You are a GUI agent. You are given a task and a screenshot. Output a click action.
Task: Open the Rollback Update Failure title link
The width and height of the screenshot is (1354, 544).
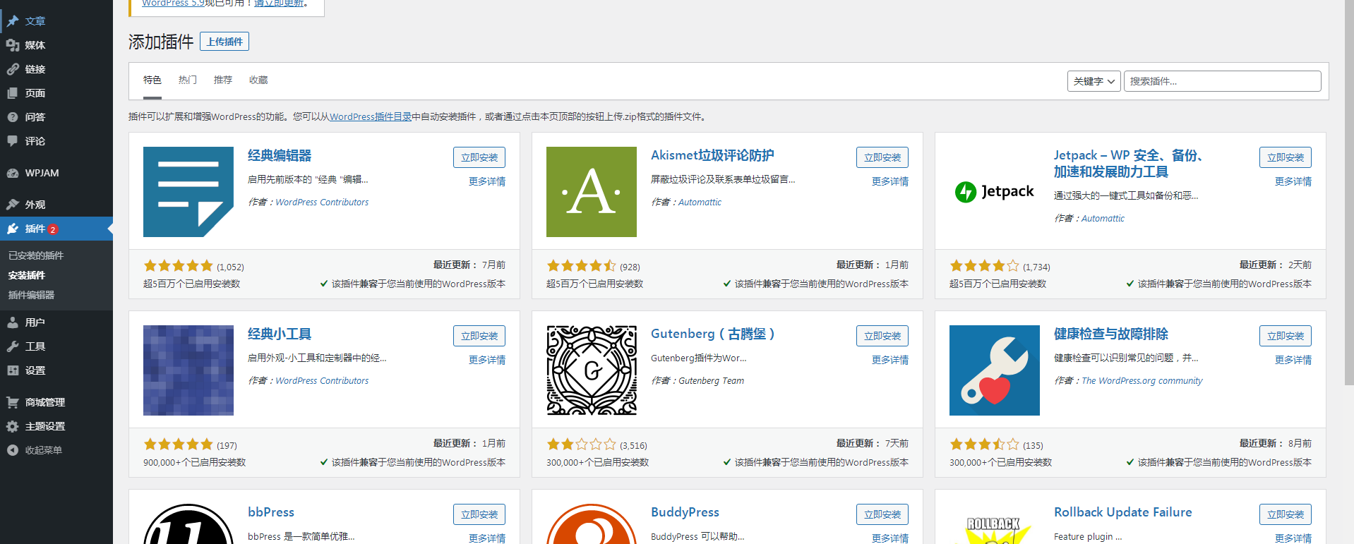tap(1123, 512)
